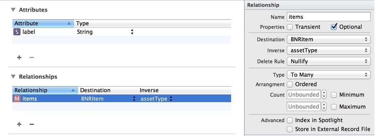This screenshot has height=136, width=375.
Task: Uncheck the Optional property checkbox
Action: coord(334,27)
